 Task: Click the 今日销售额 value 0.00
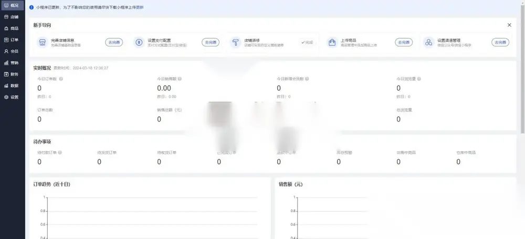pos(164,88)
